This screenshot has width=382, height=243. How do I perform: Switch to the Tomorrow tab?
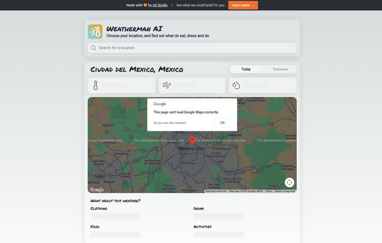pos(280,69)
